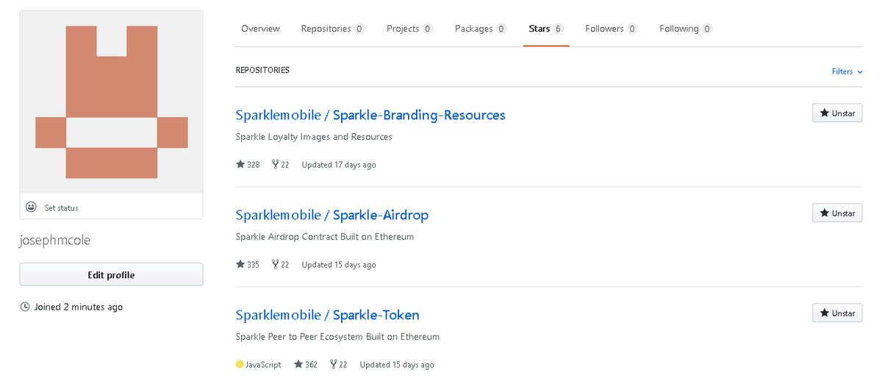This screenshot has height=381, width=882.
Task: Click 'Sparkle Peer to Peer Ecosystem' description
Action: coord(337,337)
